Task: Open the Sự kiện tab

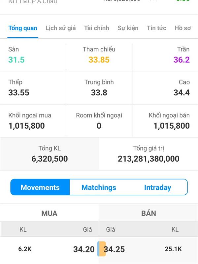Action: pyautogui.click(x=128, y=28)
